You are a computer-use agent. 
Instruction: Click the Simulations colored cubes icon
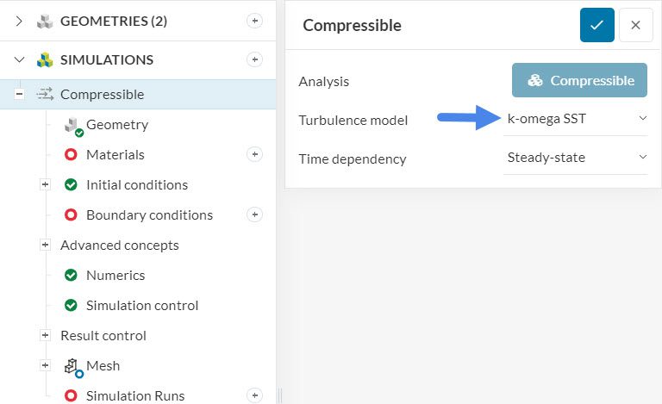[x=45, y=60]
